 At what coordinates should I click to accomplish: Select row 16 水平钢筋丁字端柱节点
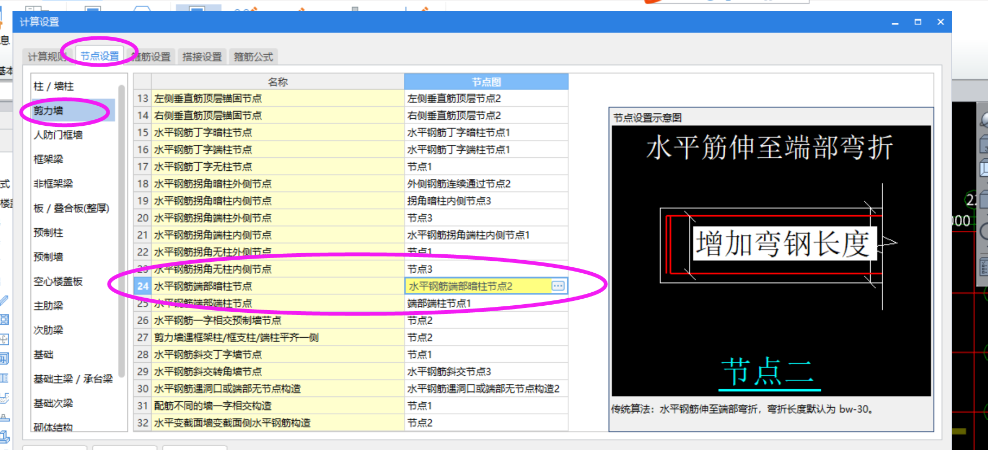(x=277, y=150)
